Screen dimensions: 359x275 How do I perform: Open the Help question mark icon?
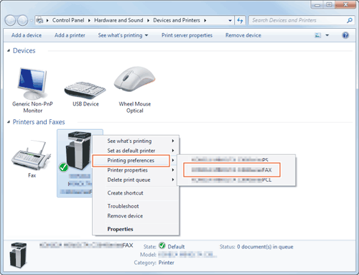[x=345, y=35]
